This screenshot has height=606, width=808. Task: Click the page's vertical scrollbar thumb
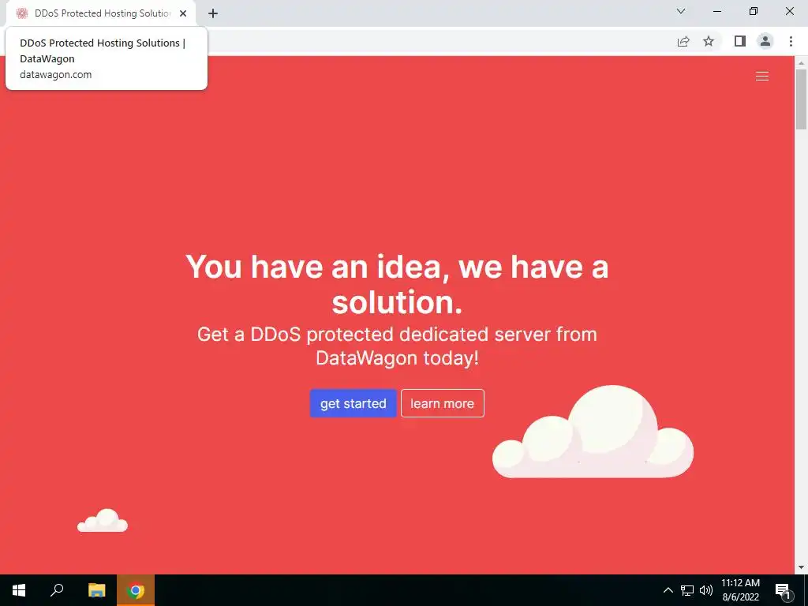801,99
